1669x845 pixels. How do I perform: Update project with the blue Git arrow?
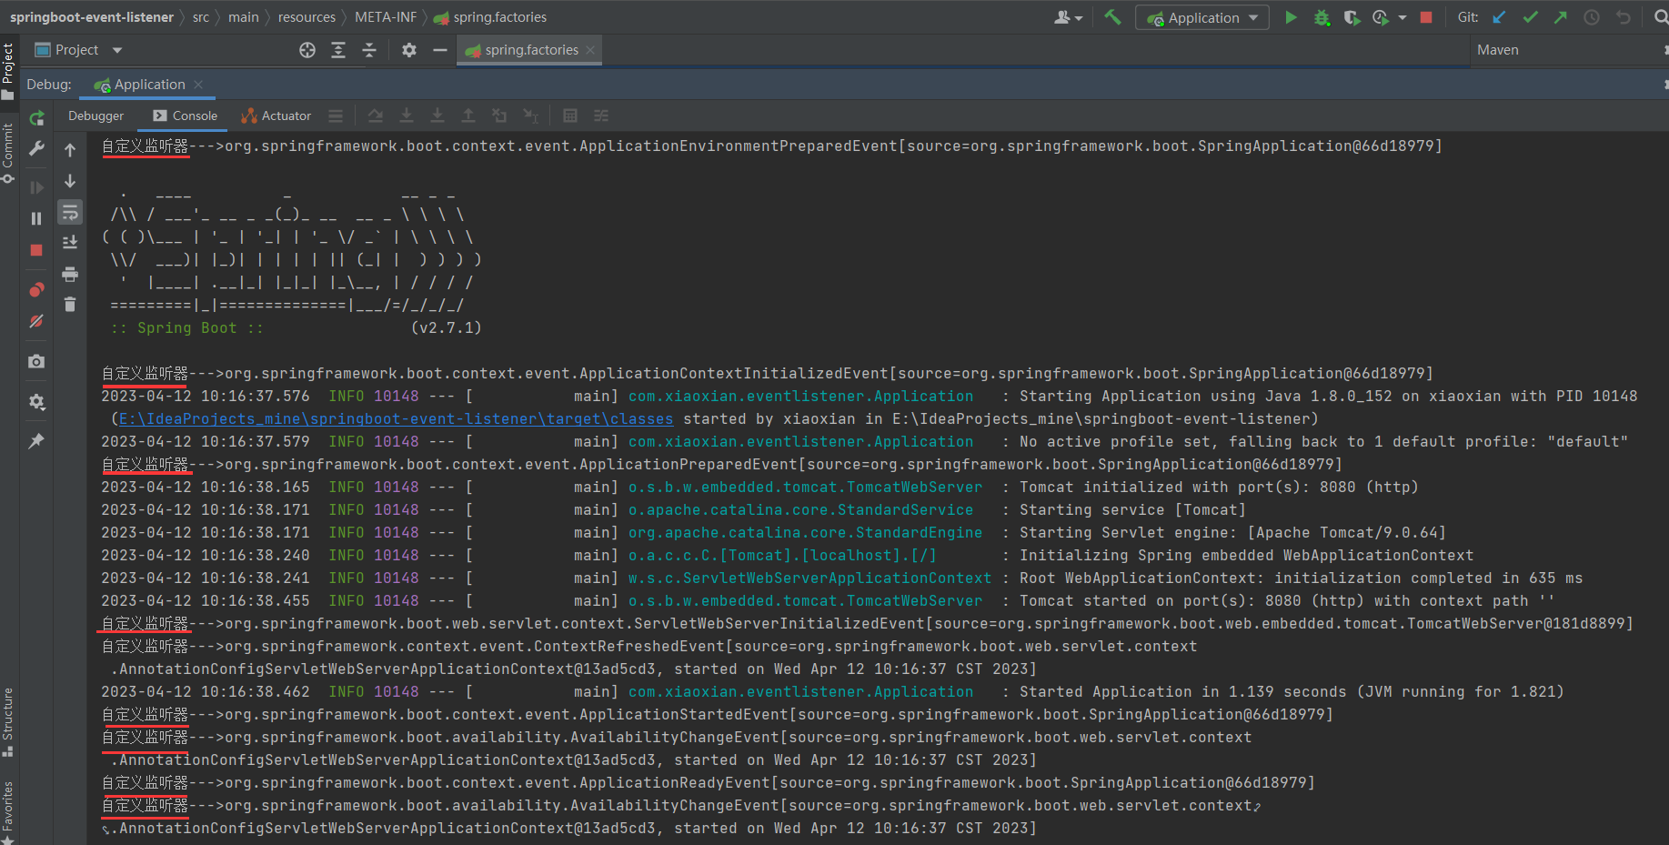click(x=1500, y=17)
